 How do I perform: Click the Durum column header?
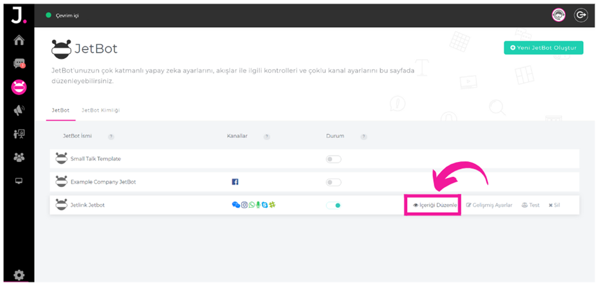coord(335,137)
